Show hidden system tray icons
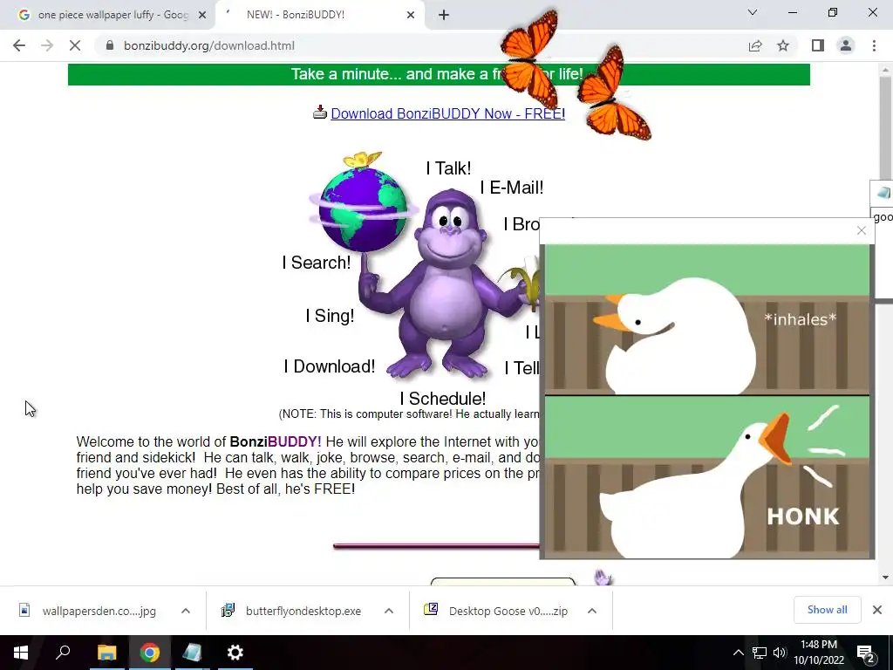 pos(738,653)
